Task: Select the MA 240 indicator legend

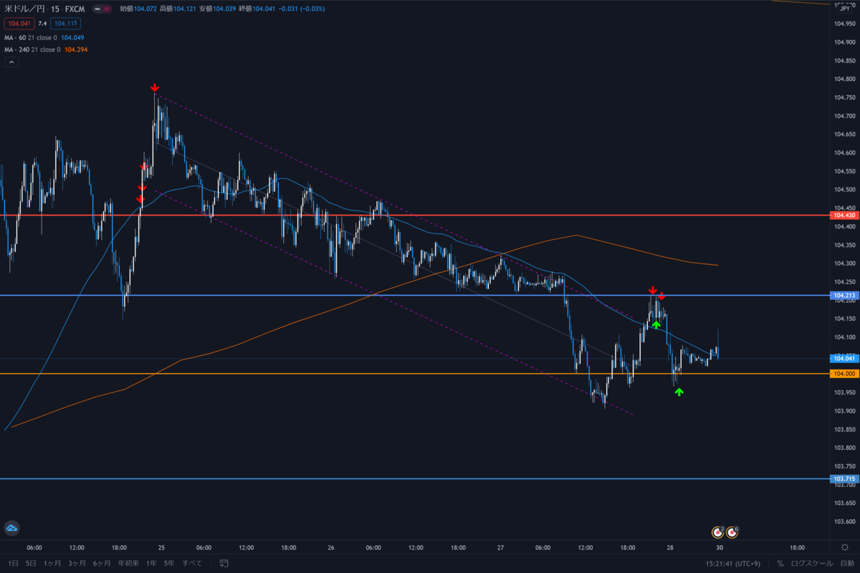Action: coord(47,49)
